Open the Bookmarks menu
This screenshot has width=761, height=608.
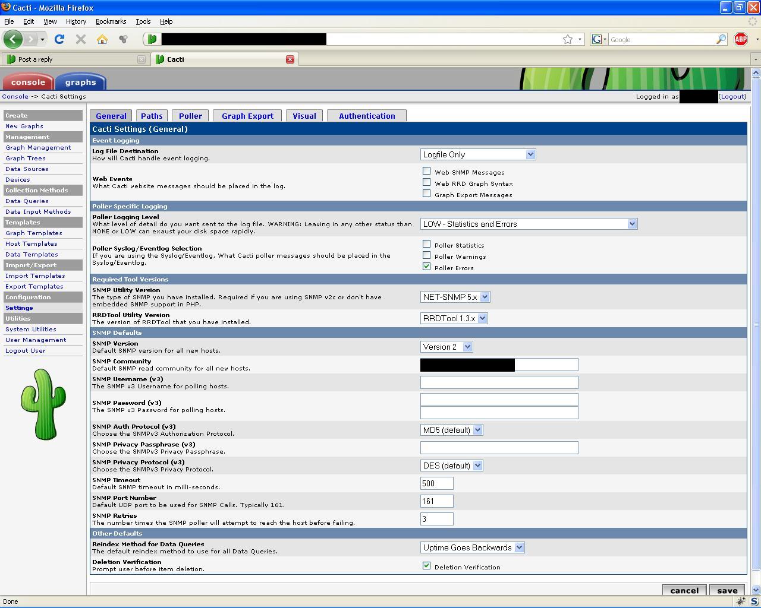(x=111, y=21)
